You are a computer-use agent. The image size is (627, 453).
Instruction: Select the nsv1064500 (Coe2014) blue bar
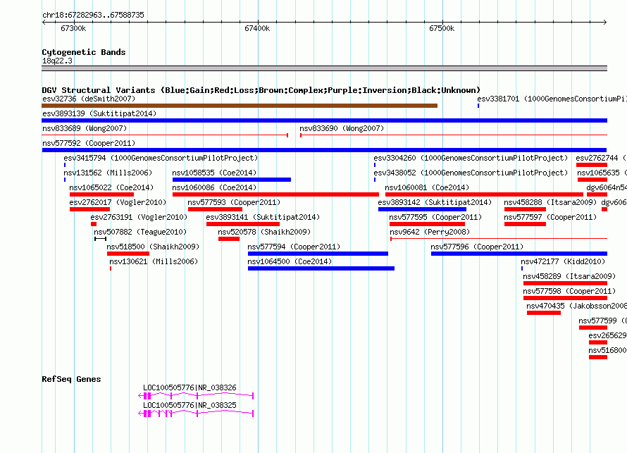321,268
